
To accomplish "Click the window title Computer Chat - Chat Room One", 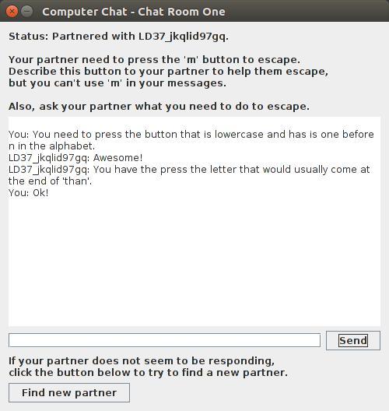I will pos(134,12).
